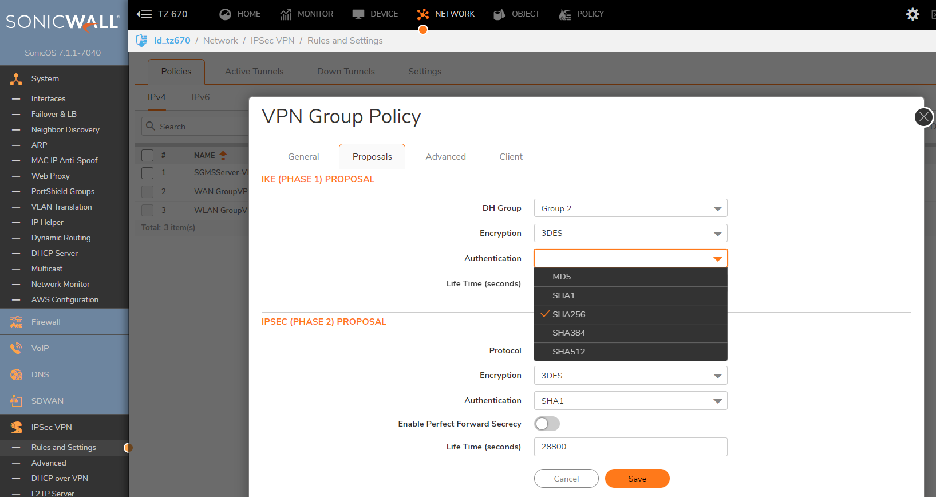Viewport: 936px width, 497px height.
Task: Sort by NAME column arrow icon
Action: point(223,155)
